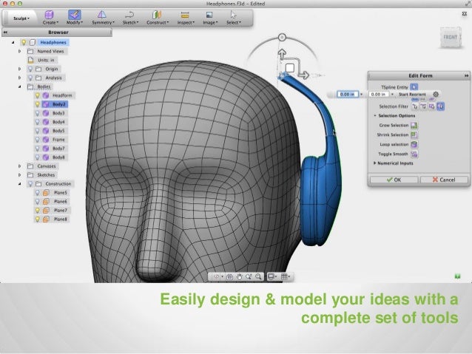Open the Symmetry tool menu

pos(102,16)
